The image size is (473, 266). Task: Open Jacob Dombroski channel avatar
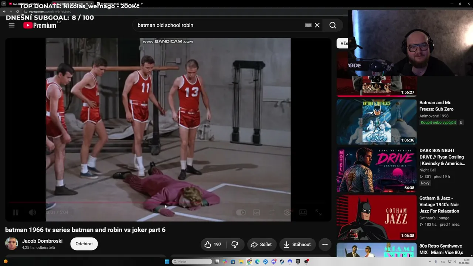11,244
